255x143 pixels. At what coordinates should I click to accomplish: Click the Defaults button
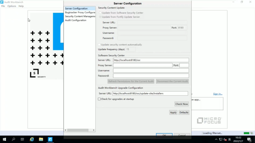click(184, 112)
